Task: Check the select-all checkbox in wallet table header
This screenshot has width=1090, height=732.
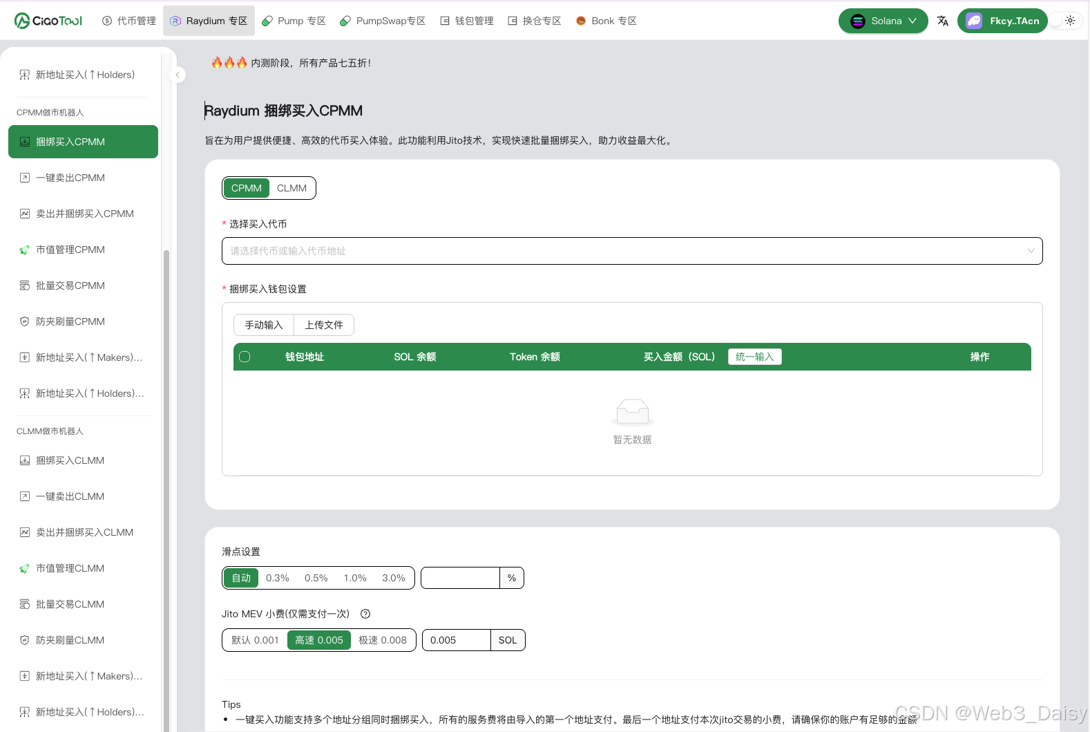Action: point(245,357)
